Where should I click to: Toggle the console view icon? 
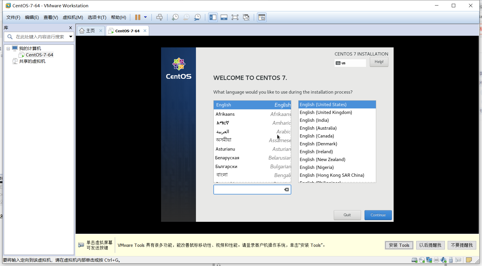pos(262,17)
